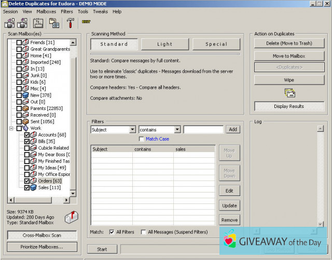Click the second mailbox scan toolbar icon

pyautogui.click(x=22, y=23)
